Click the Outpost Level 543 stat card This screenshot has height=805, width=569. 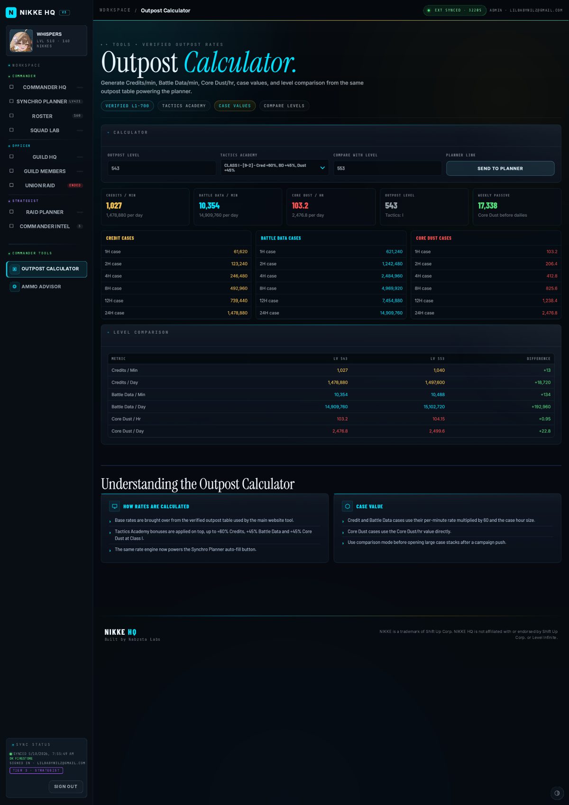tap(424, 206)
